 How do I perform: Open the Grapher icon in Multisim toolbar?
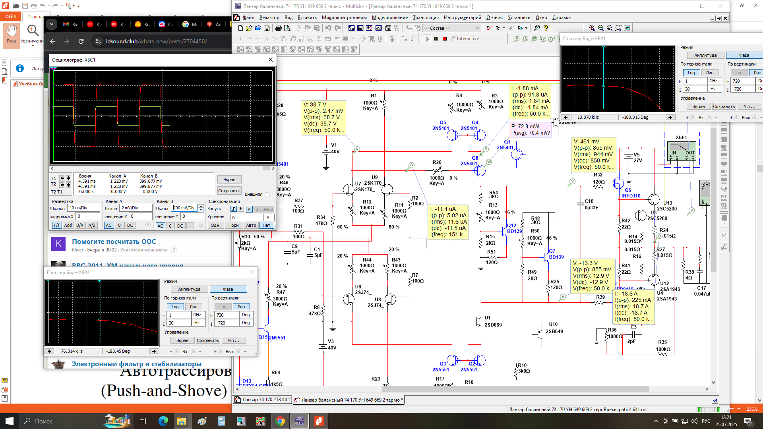coord(378,28)
